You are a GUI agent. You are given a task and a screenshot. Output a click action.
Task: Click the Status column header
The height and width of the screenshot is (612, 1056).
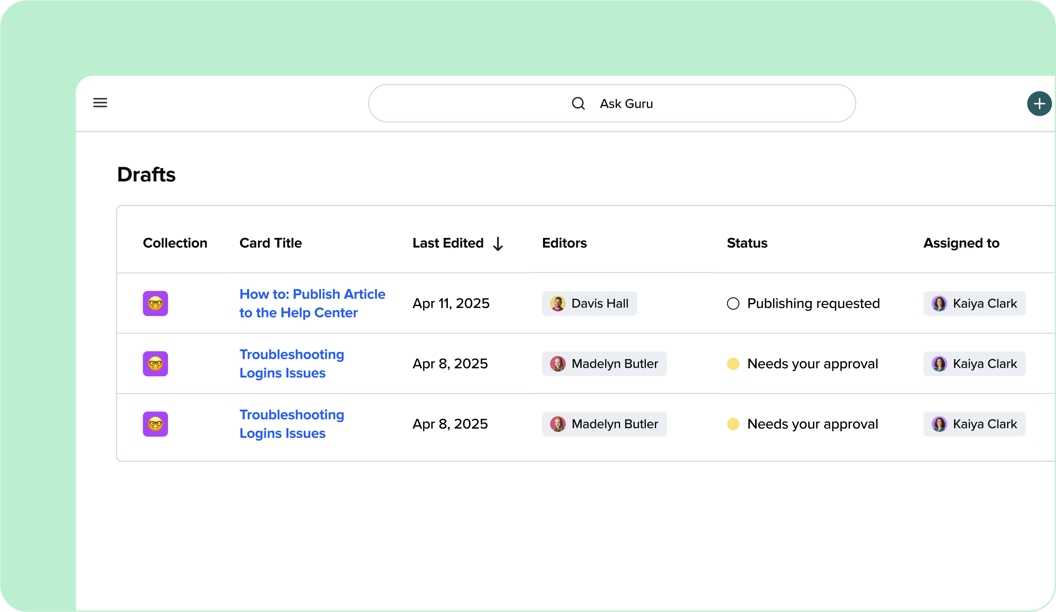(x=747, y=243)
